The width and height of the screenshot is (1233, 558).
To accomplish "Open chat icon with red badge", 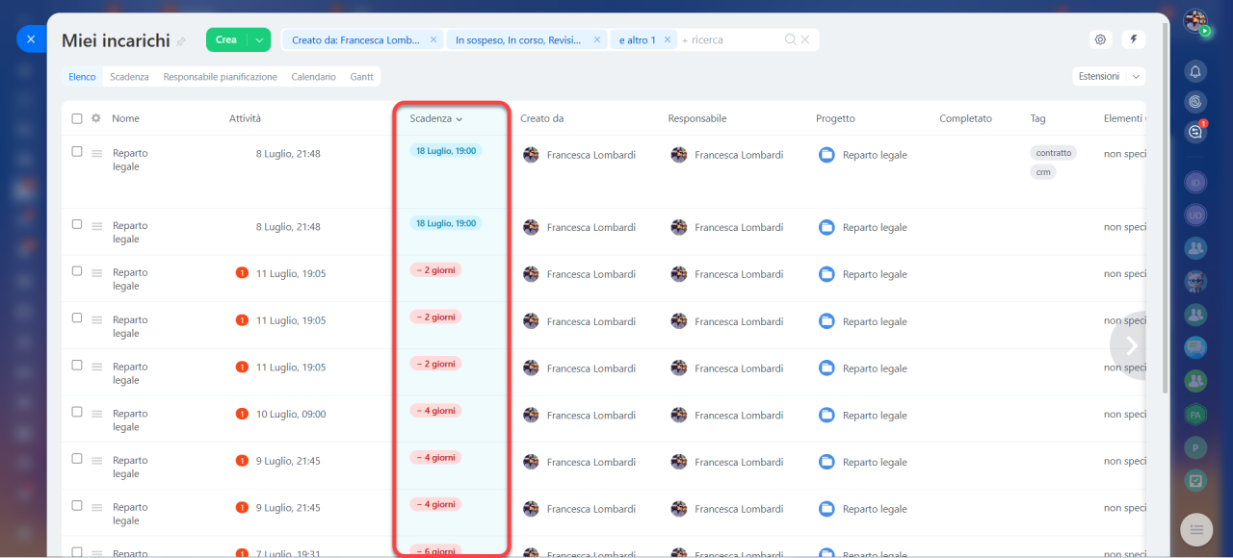I will [x=1195, y=132].
